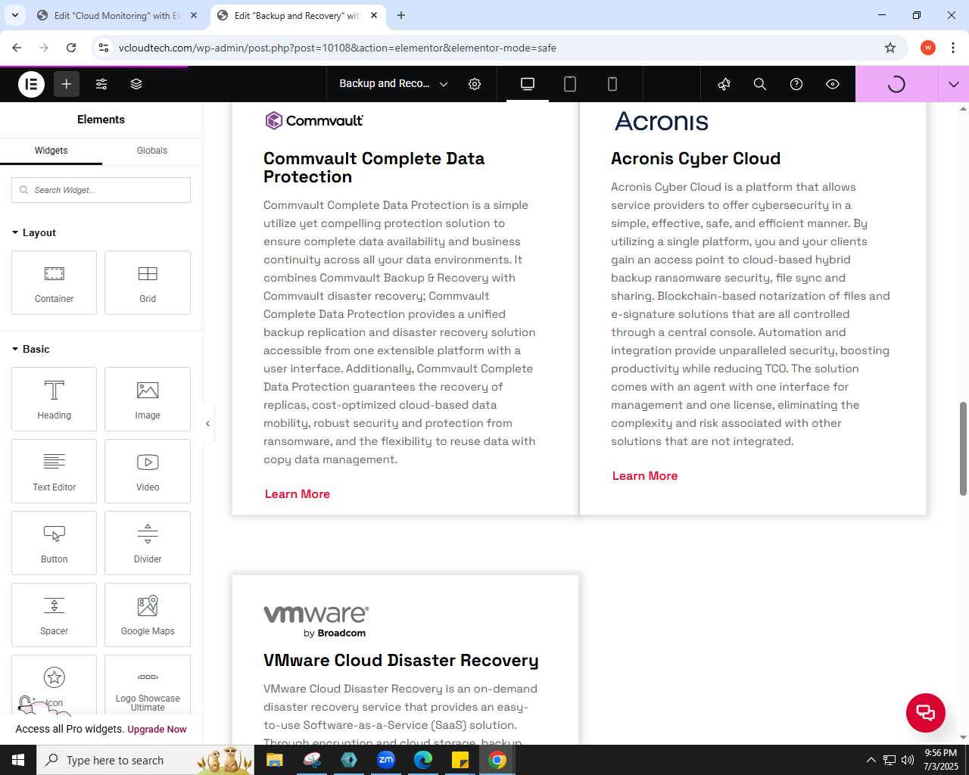Open Sticky Notes from the taskbar
Screen dimensions: 969x775
tap(460, 760)
